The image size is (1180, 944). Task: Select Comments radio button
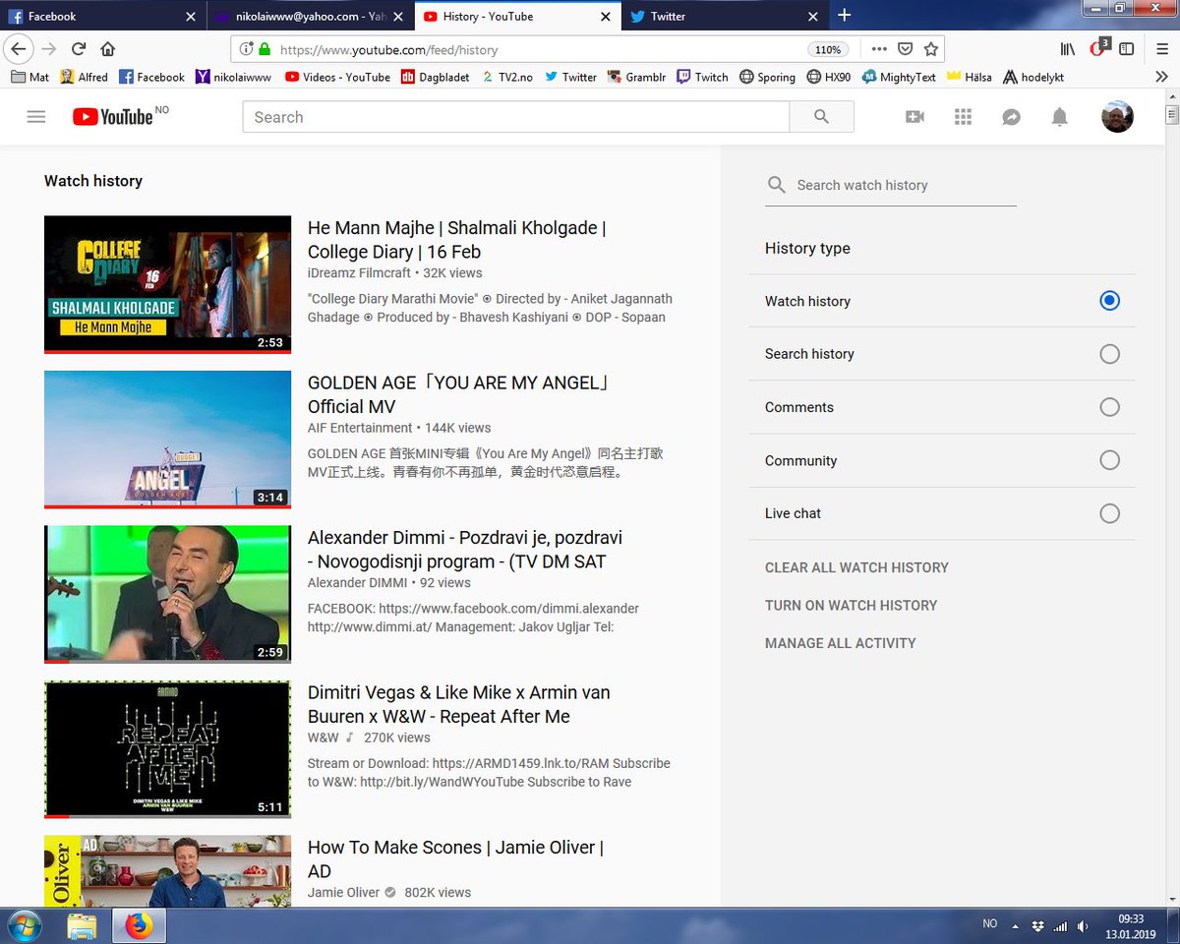(x=1109, y=407)
